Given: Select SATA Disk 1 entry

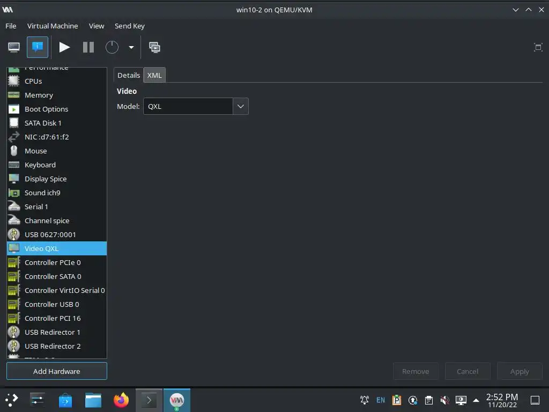Looking at the screenshot, I should pyautogui.click(x=57, y=123).
